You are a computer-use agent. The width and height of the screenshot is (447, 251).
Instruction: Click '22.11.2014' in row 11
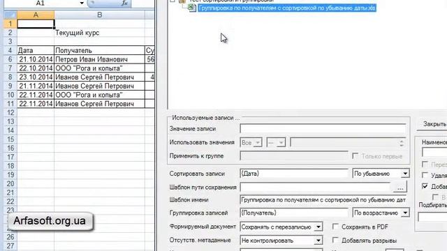(x=36, y=104)
